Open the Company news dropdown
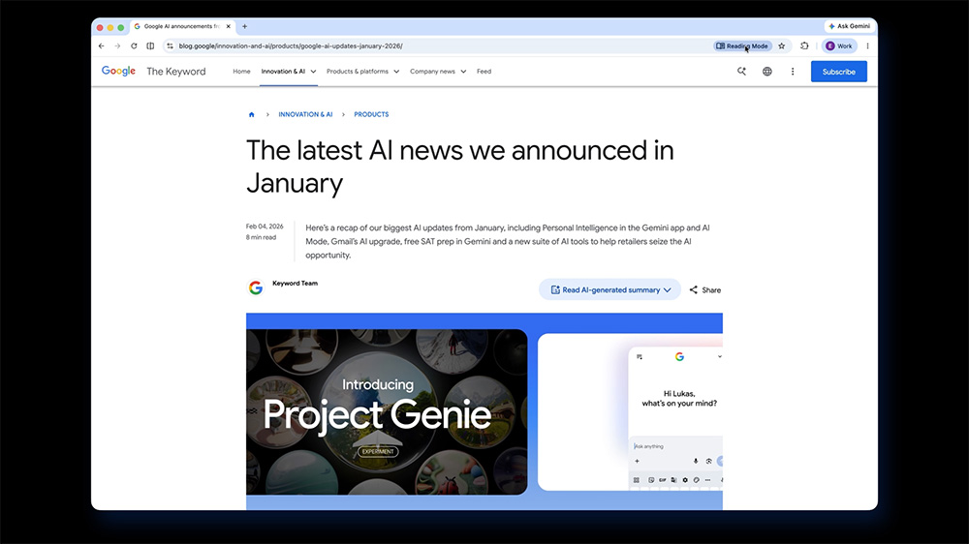Viewport: 969px width, 544px height. pyautogui.click(x=438, y=72)
